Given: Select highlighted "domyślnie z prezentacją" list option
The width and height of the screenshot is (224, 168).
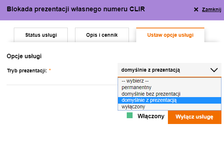Looking at the screenshot, I should point(149,100).
